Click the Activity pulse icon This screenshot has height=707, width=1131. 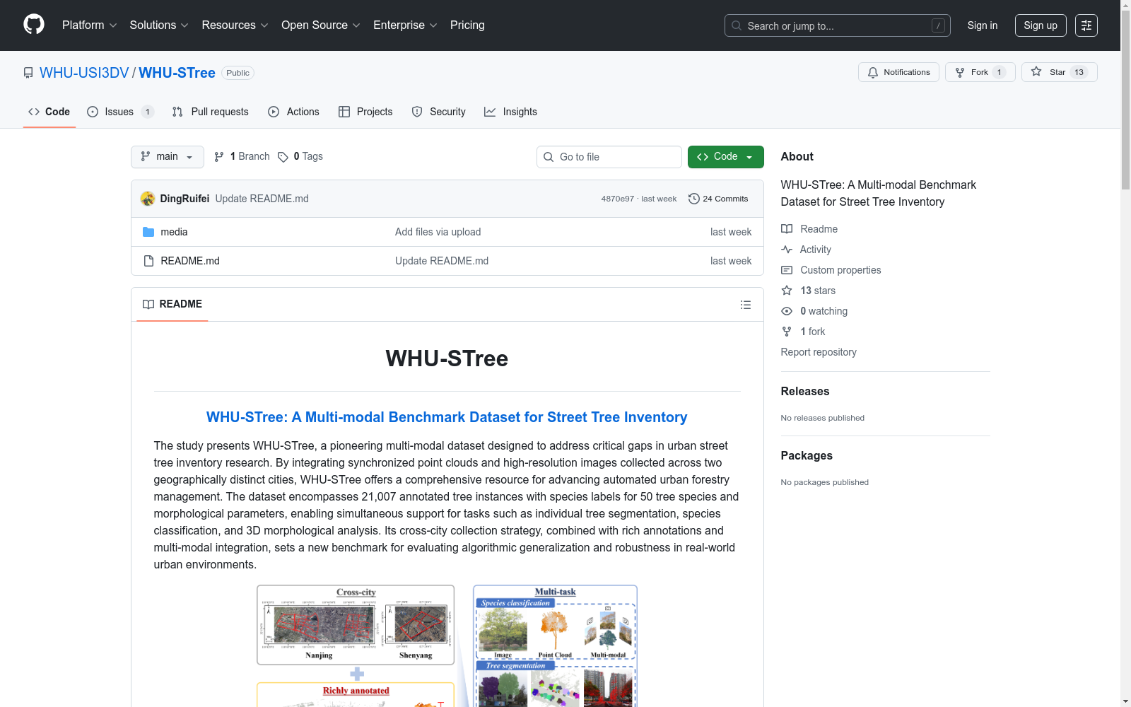click(x=787, y=250)
